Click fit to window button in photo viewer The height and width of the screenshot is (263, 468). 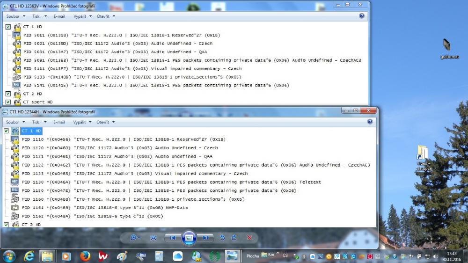click(154, 238)
